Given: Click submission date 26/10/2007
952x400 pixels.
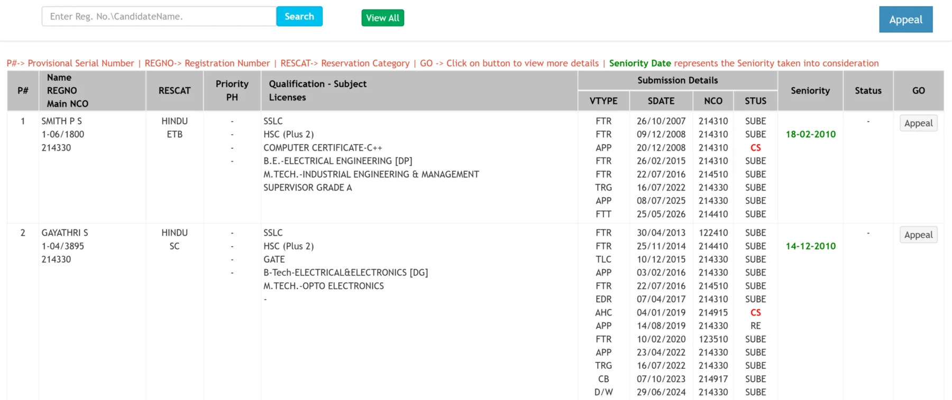Looking at the screenshot, I should click(661, 121).
